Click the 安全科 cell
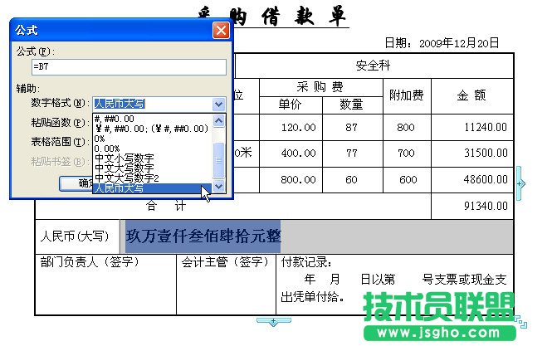This screenshot has width=552, height=346. (x=374, y=66)
